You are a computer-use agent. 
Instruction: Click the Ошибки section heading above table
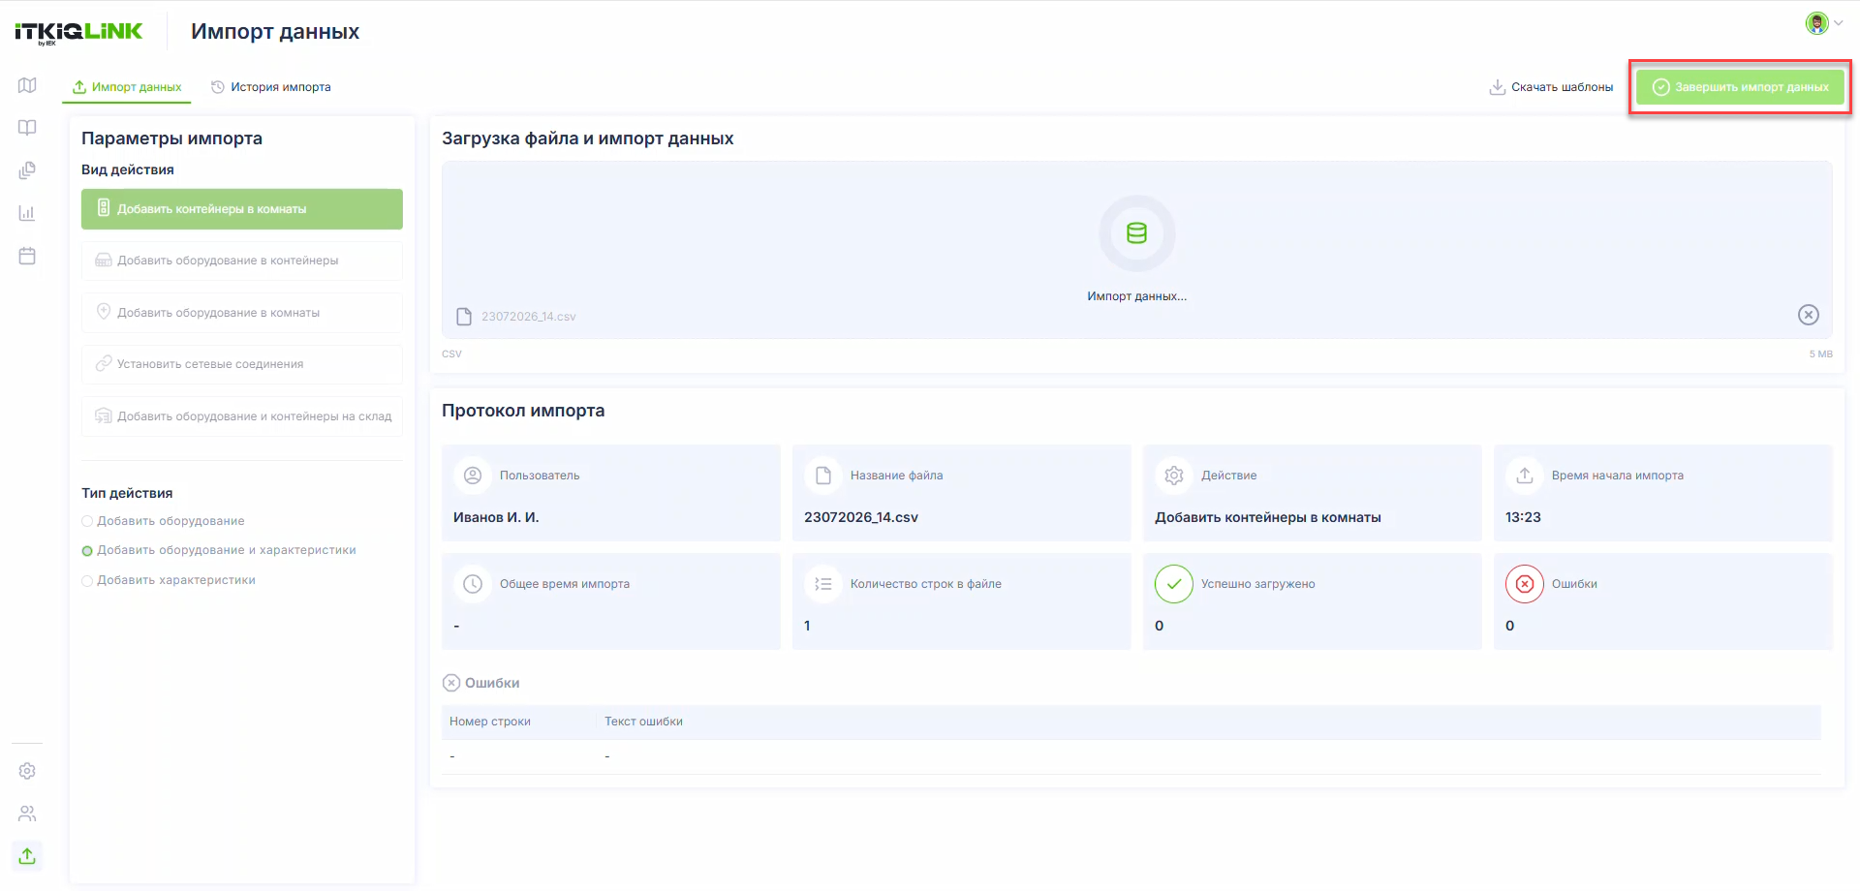[x=481, y=683]
